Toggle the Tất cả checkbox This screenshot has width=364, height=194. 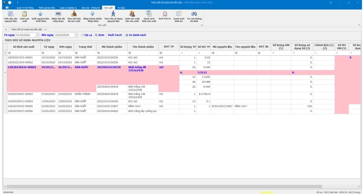[x=83, y=35]
